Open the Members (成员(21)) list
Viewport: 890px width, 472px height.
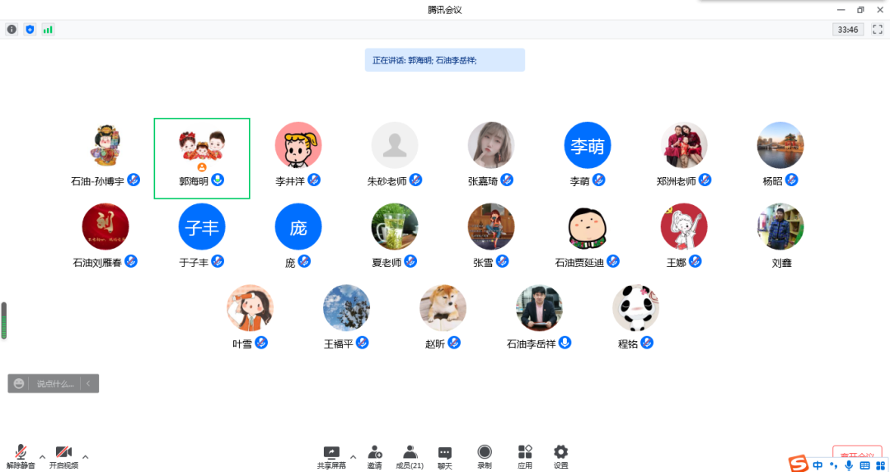410,456
